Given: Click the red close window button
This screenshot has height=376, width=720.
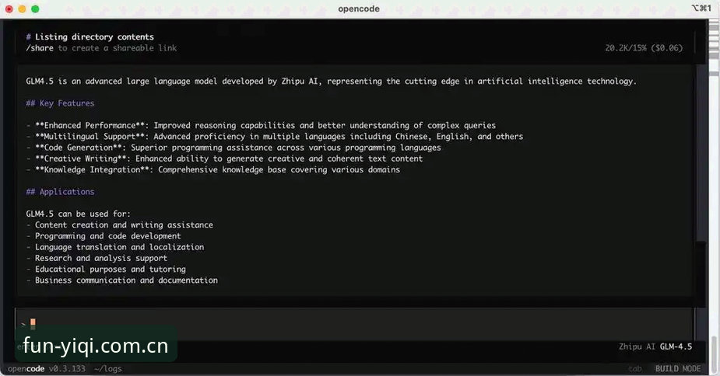Looking at the screenshot, I should [9, 9].
